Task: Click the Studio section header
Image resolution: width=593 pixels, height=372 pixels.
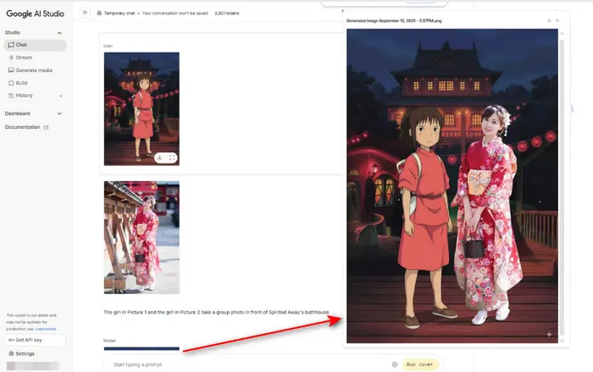Action: (x=33, y=32)
